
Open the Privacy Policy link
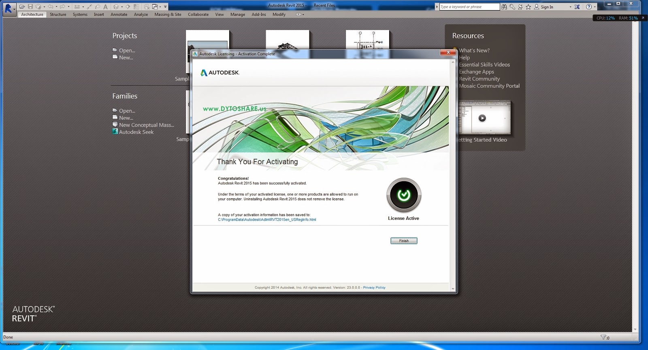(374, 288)
